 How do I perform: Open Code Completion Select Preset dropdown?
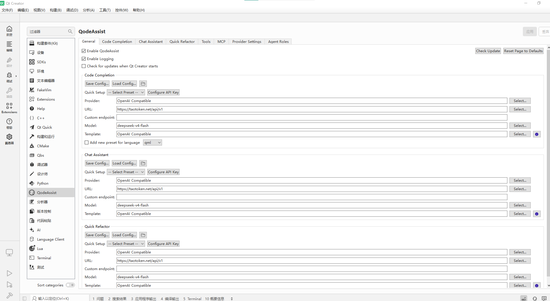pos(126,92)
